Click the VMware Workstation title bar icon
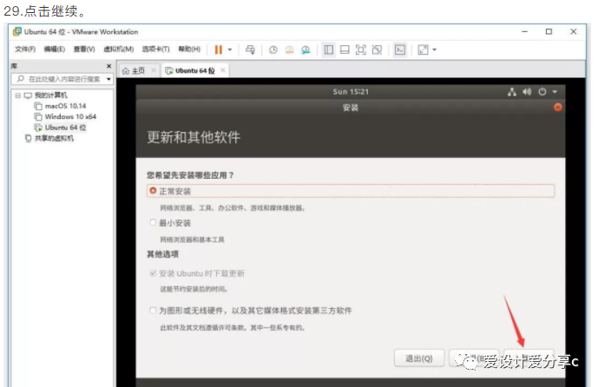Image resolution: width=598 pixels, height=387 pixels. tap(16, 31)
